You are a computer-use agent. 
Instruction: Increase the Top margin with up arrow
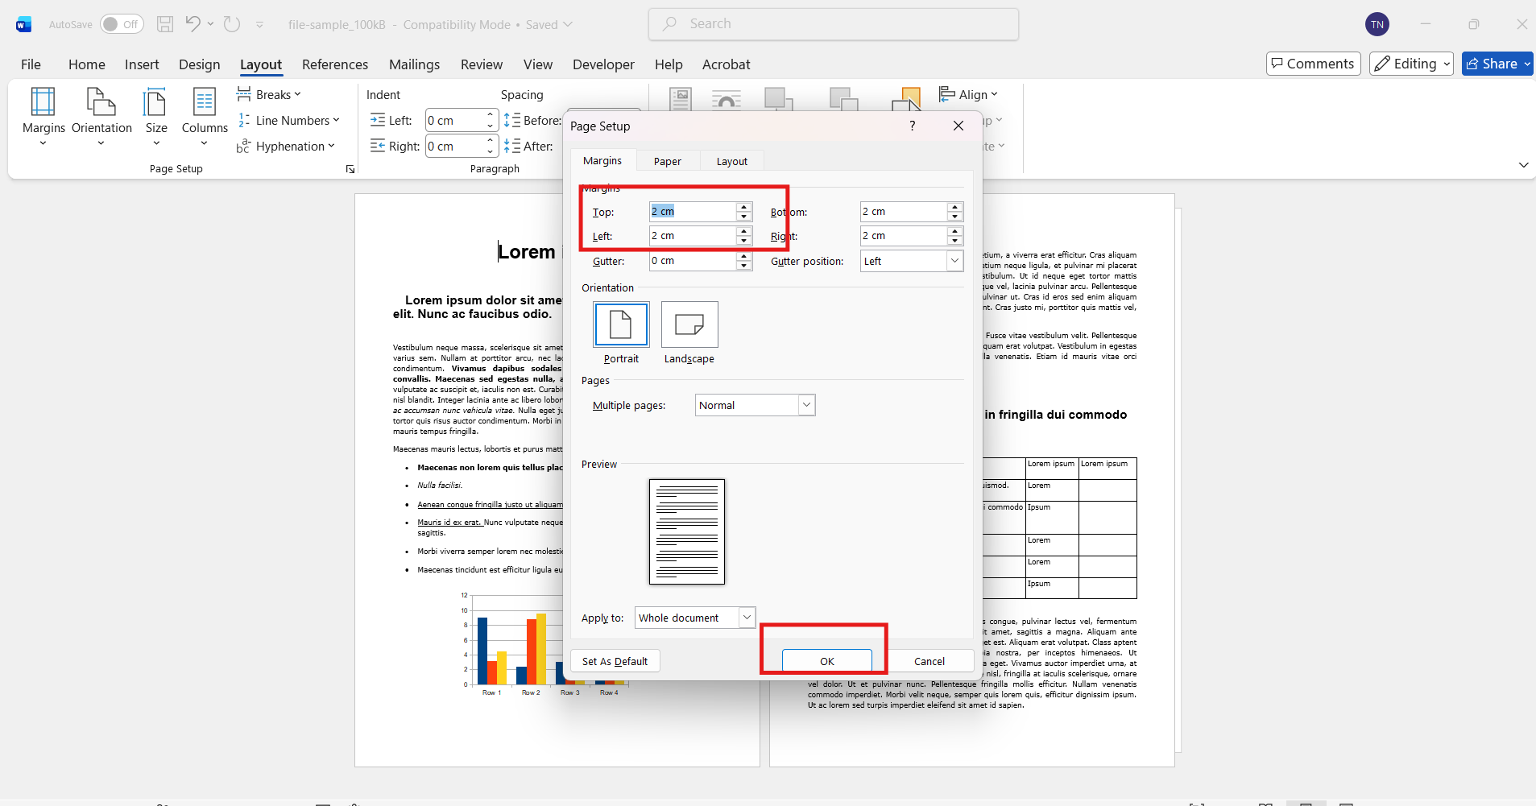coord(744,207)
